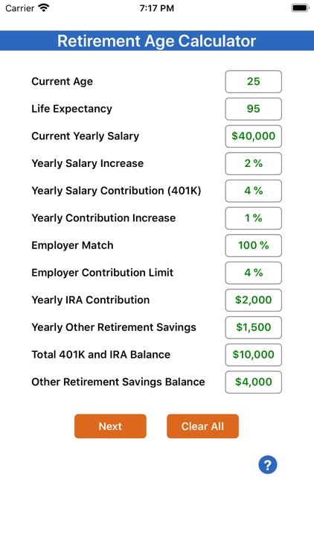This screenshot has height=559, width=314.
Task: Click the Clear All button
Action: (x=202, y=426)
